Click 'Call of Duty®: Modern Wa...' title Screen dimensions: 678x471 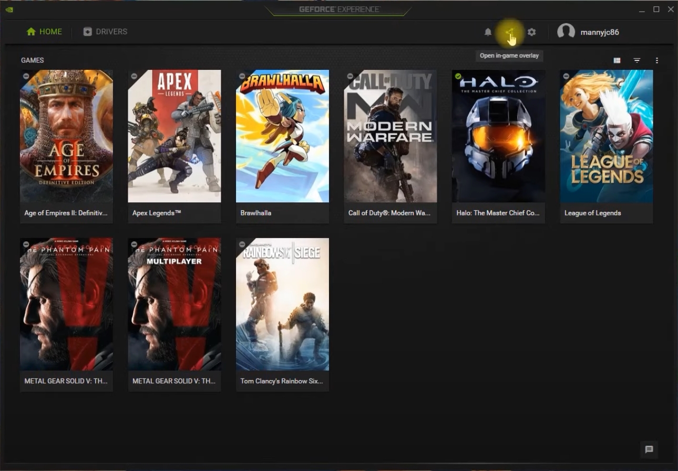[389, 213]
